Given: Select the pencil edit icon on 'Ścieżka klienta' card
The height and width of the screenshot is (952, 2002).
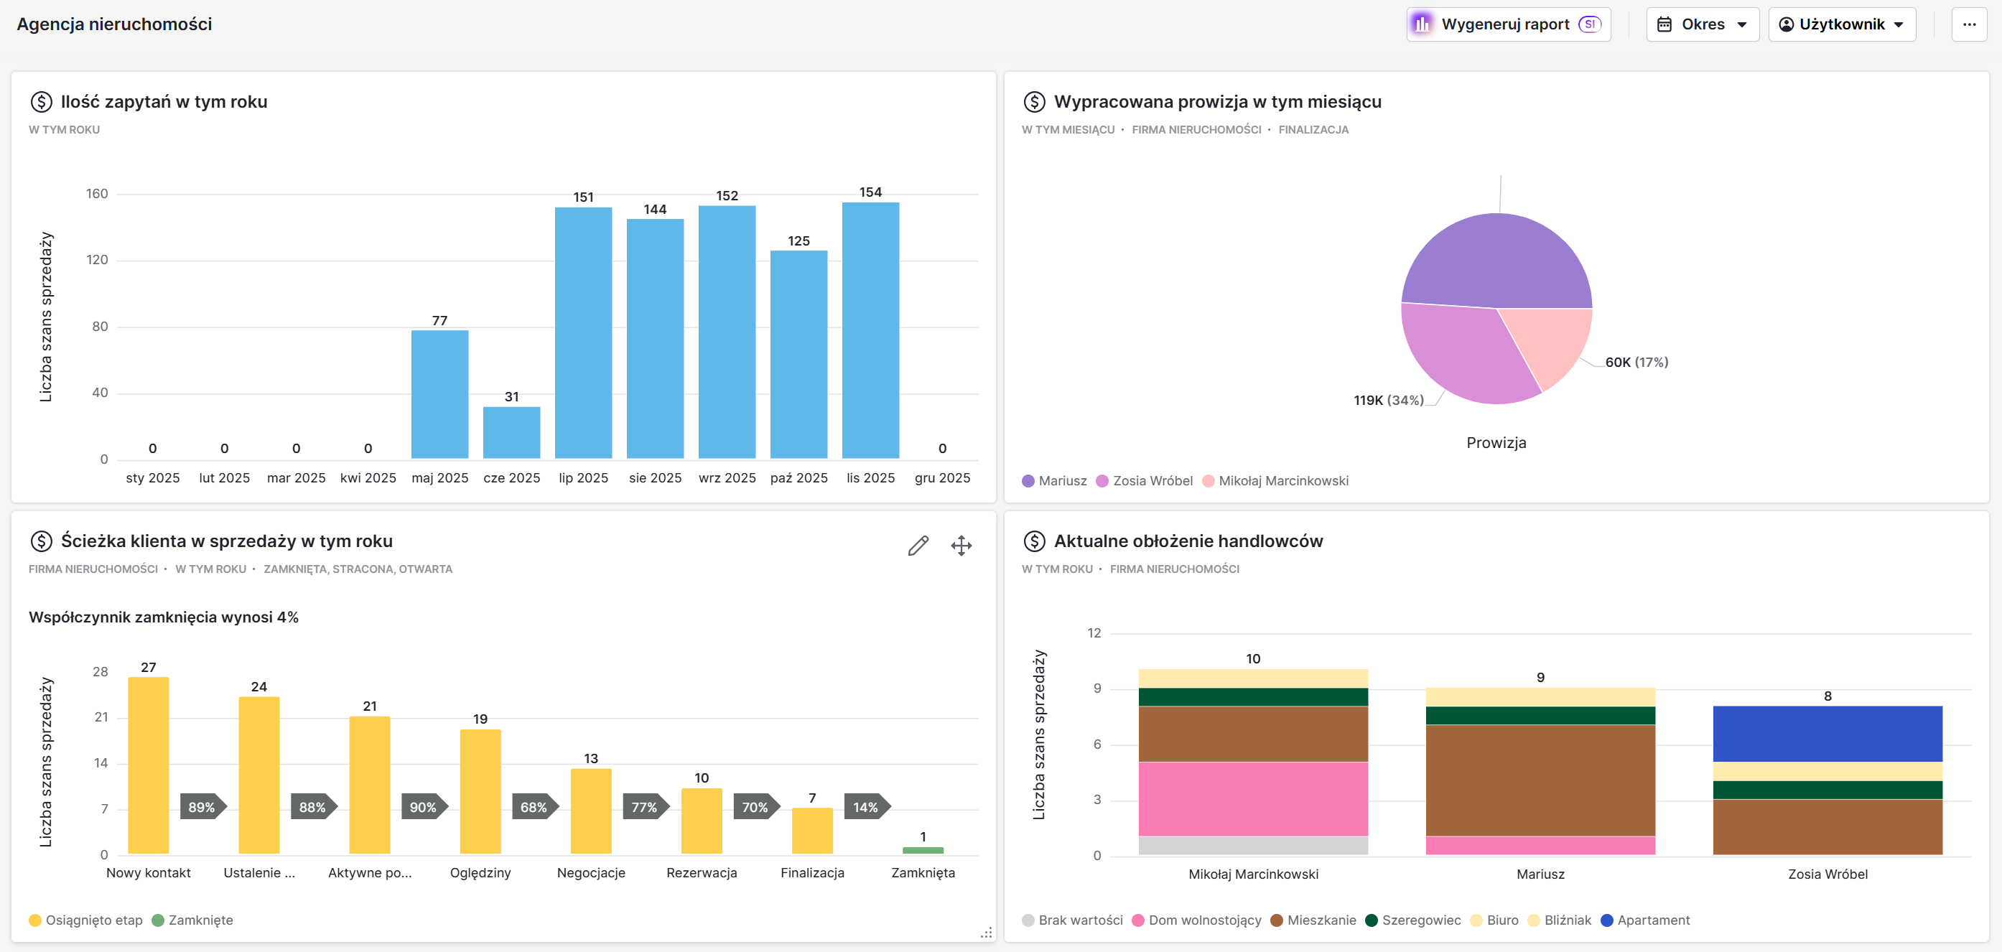Looking at the screenshot, I should (x=918, y=546).
